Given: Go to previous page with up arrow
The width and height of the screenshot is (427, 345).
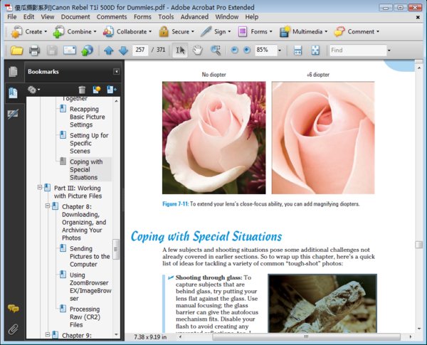Looking at the screenshot, I should 109,51.
